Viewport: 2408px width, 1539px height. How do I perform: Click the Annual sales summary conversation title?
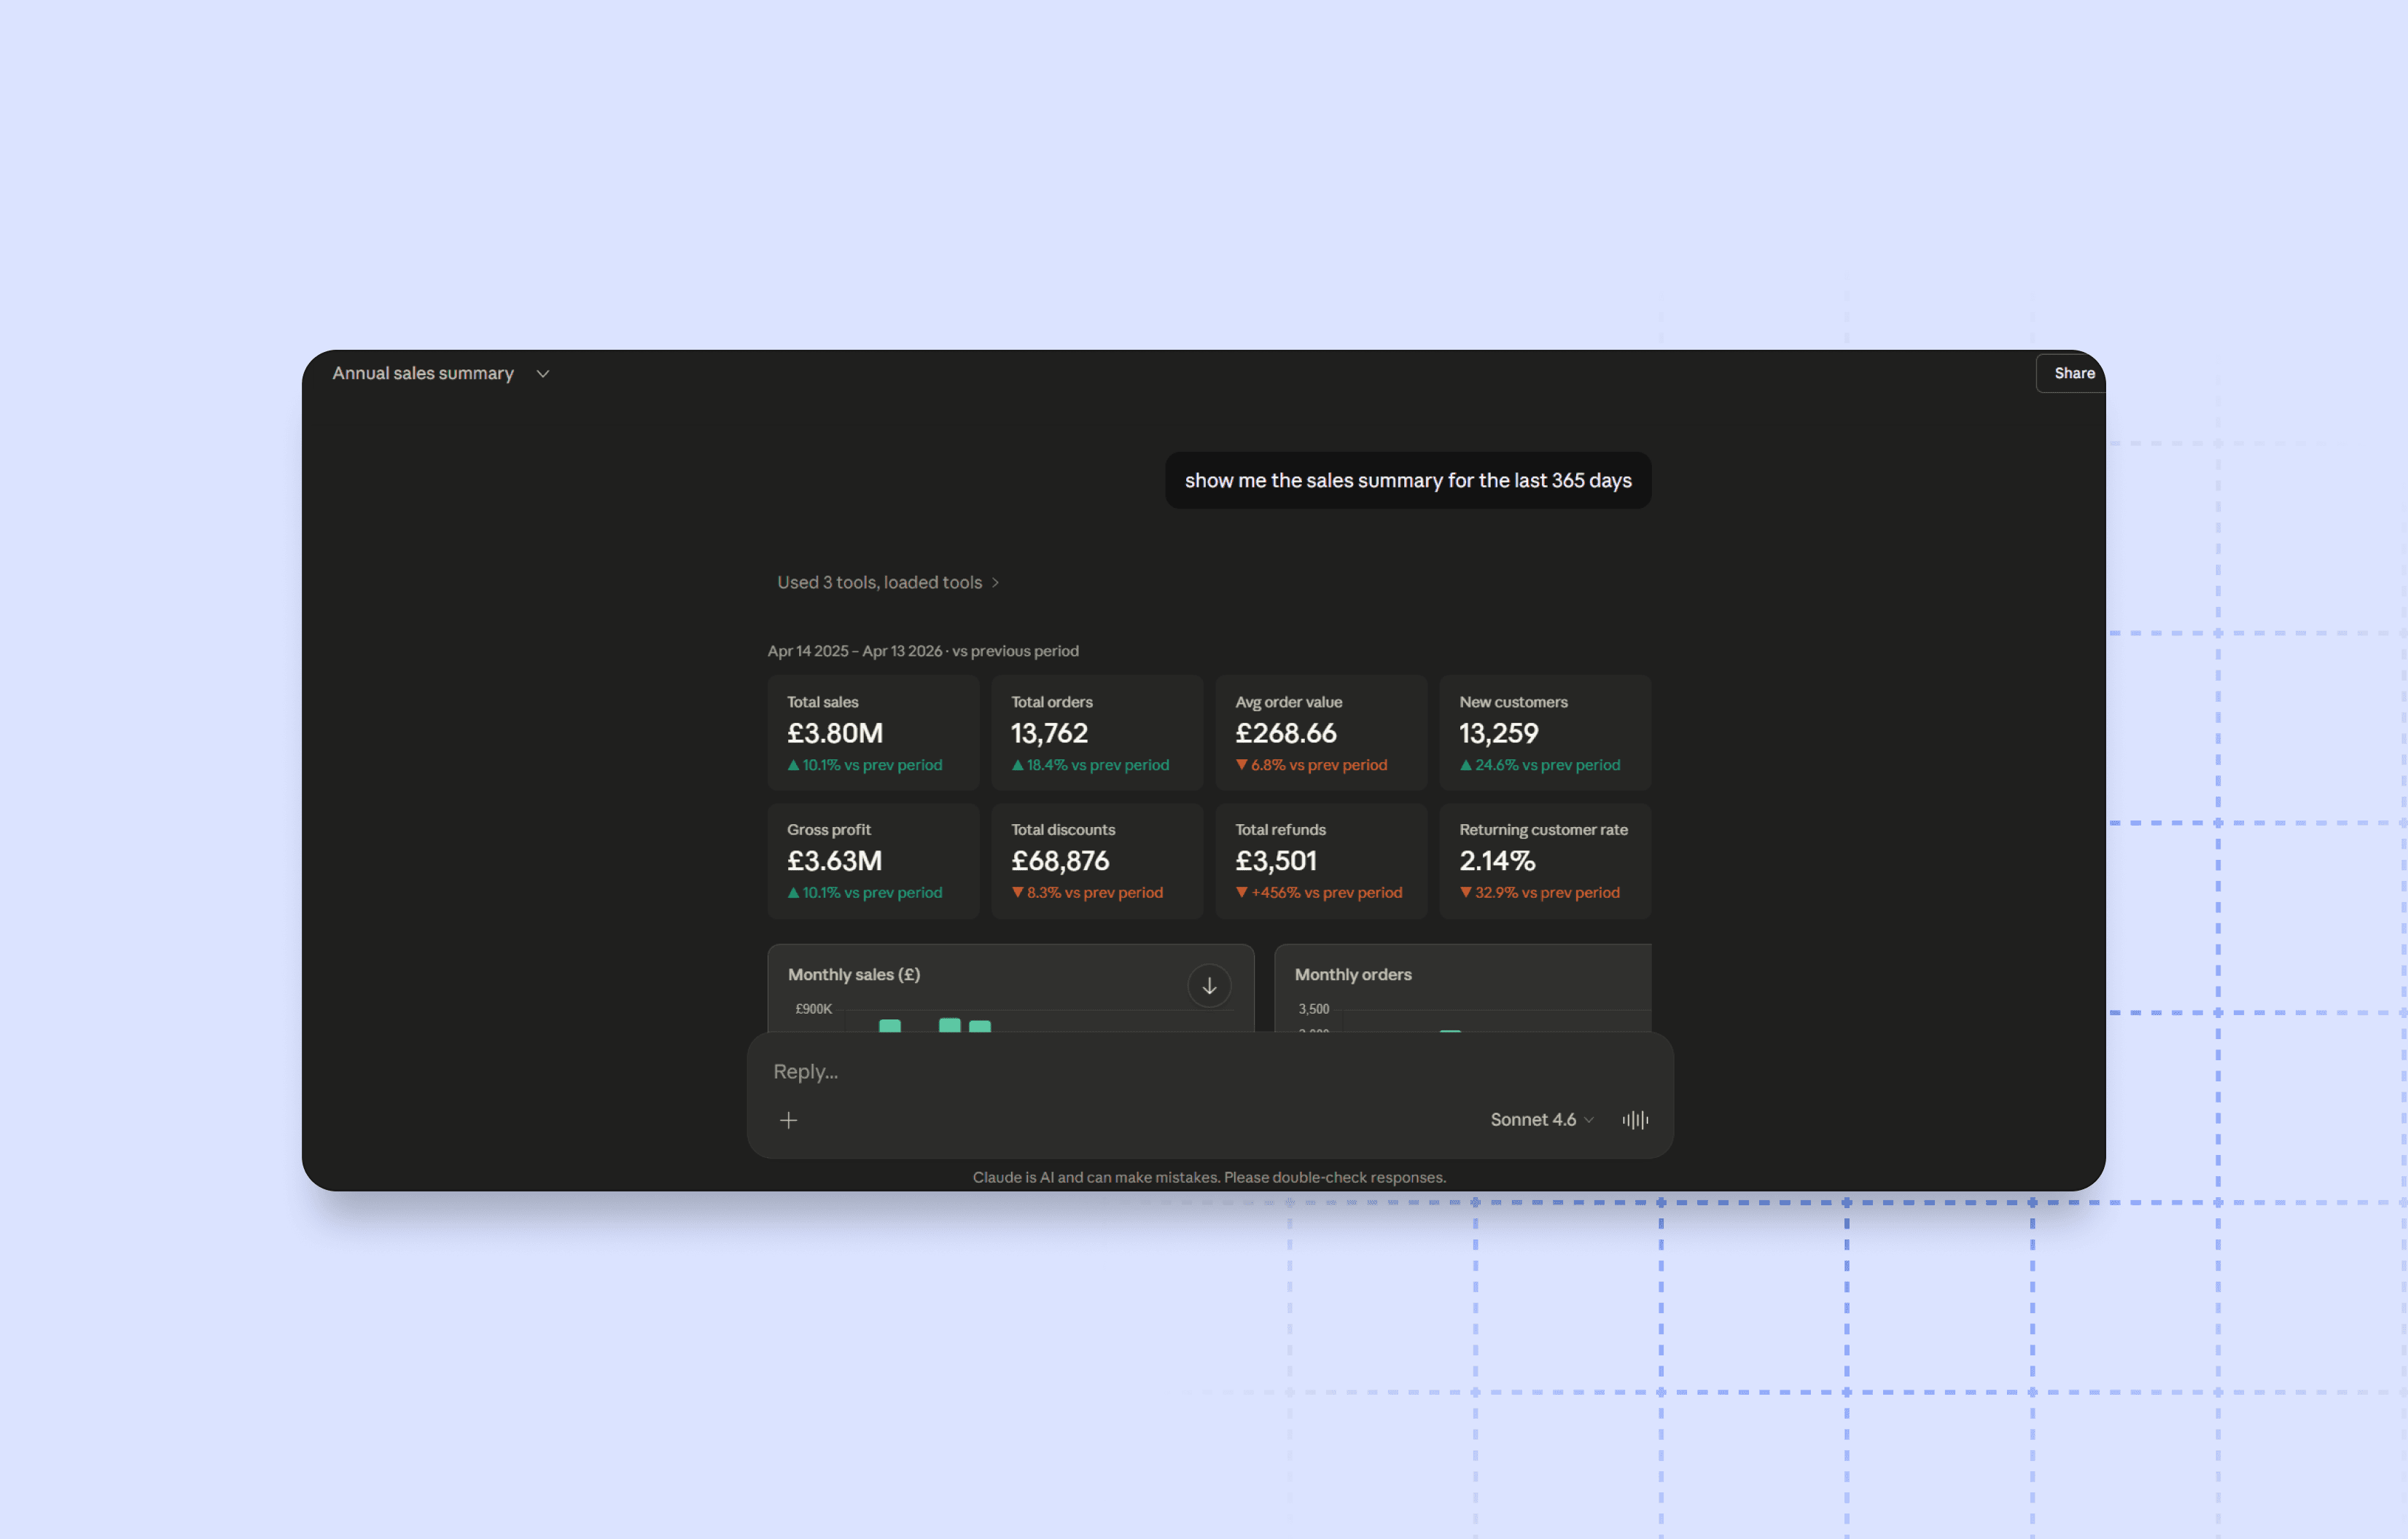click(x=423, y=373)
